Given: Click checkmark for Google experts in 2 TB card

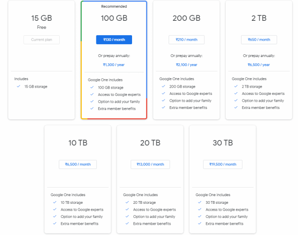Looking at the screenshot, I should (x=236, y=93).
